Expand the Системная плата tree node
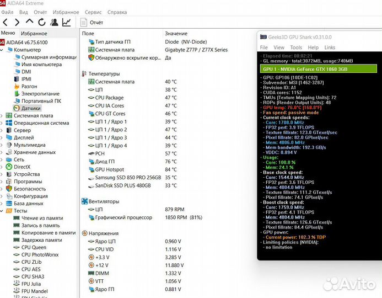382x298 pixels. tap(2, 115)
